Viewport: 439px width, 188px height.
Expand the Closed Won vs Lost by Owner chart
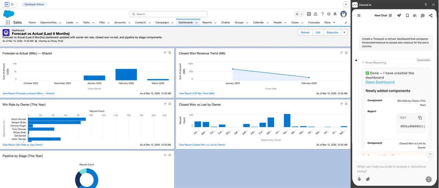[x=346, y=104]
